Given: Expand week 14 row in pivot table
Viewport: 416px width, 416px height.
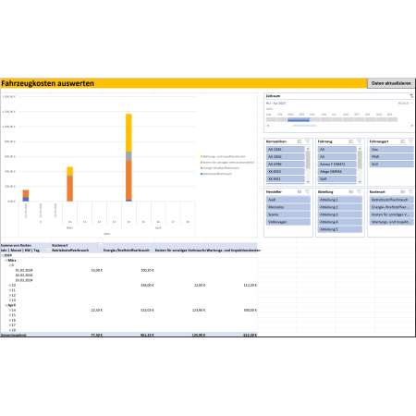Looking at the screenshot, I should [10, 311].
